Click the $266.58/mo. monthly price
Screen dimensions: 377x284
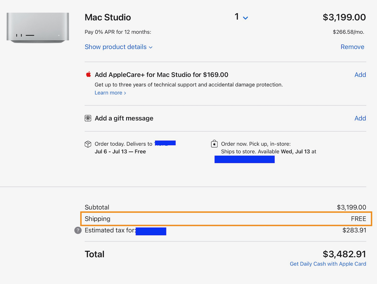click(x=348, y=32)
